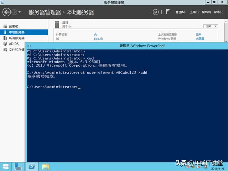The width and height of the screenshot is (228, 171).
Task: Click the 所有服务器 servers icon
Action: pyautogui.click(x=5, y=38)
